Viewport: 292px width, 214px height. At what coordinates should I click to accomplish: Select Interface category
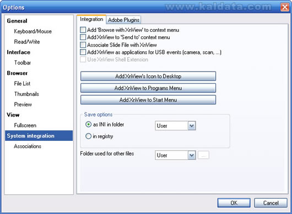pyautogui.click(x=18, y=52)
